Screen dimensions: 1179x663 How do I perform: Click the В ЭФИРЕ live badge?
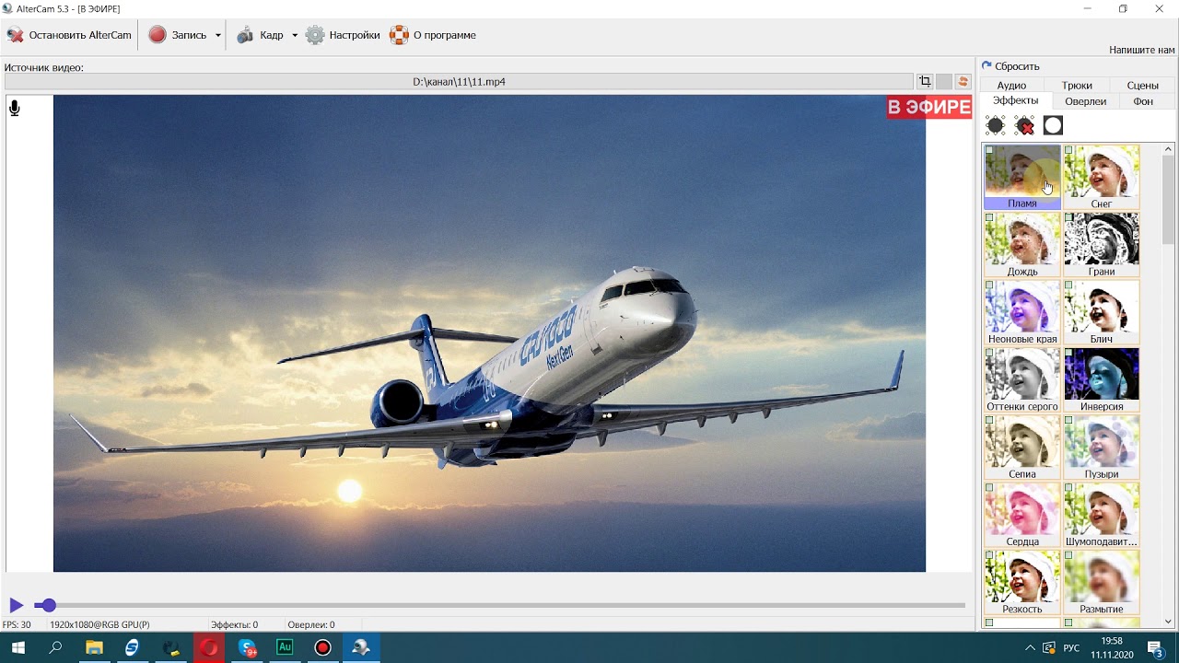[x=929, y=107]
